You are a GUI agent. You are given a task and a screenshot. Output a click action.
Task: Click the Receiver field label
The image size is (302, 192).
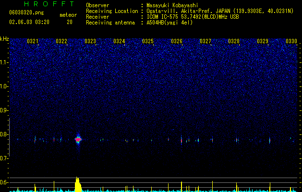[x=97, y=17]
